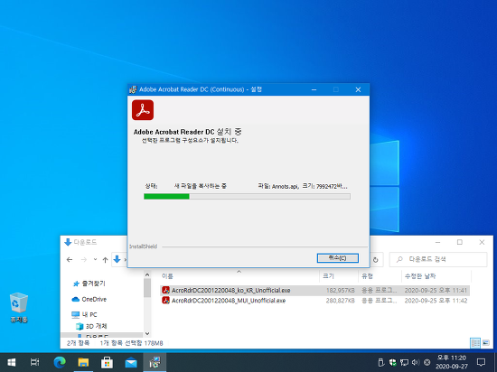Open Mail app from taskbar
This screenshot has width=497, height=372.
[x=131, y=362]
